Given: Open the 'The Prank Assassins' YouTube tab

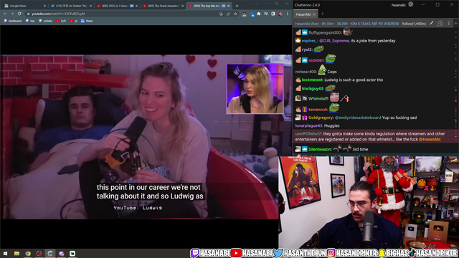Looking at the screenshot, I should [x=163, y=6].
